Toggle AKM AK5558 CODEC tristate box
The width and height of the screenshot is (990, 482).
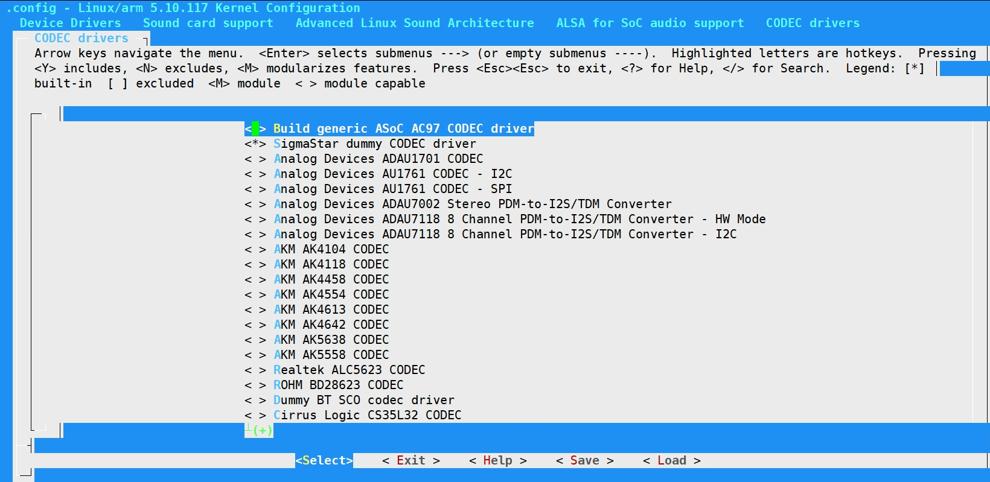click(x=255, y=355)
